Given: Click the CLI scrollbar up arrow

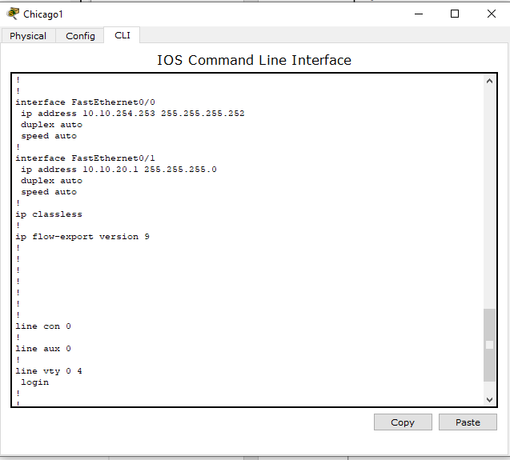Looking at the screenshot, I should (489, 82).
